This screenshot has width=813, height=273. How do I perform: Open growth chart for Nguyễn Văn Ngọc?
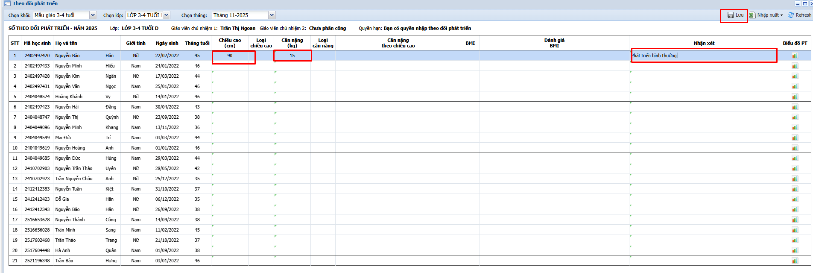[795, 86]
